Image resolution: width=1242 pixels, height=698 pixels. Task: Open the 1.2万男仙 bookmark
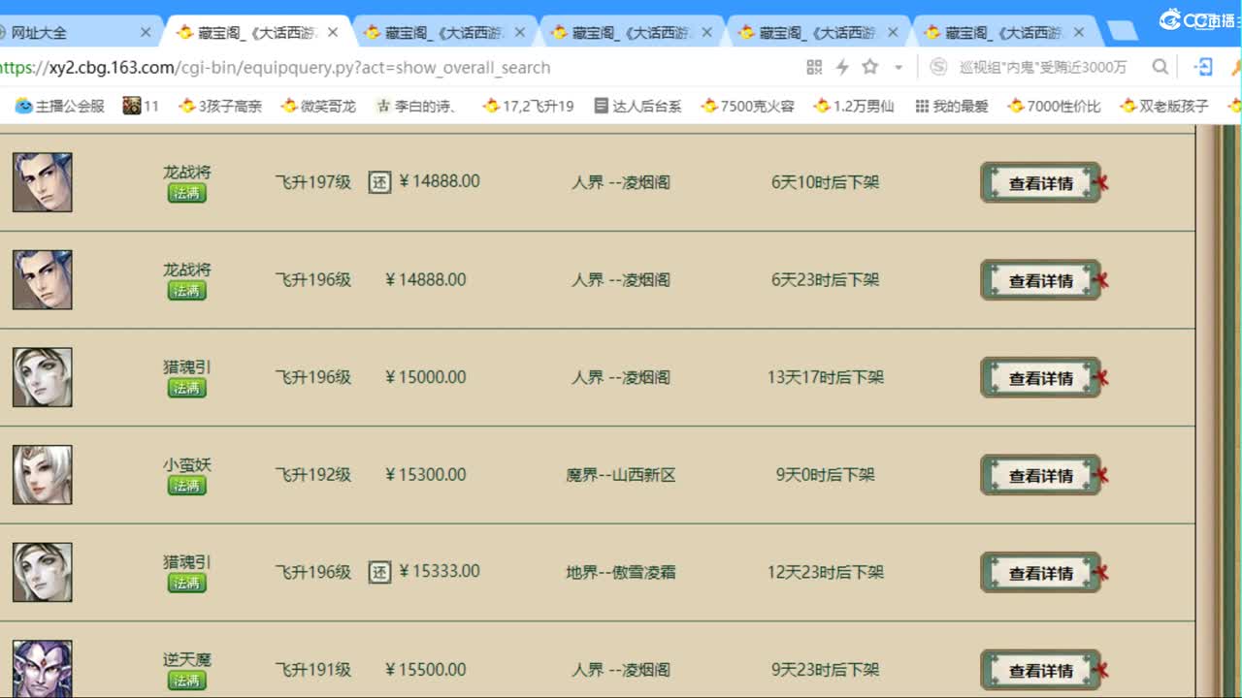click(x=854, y=106)
